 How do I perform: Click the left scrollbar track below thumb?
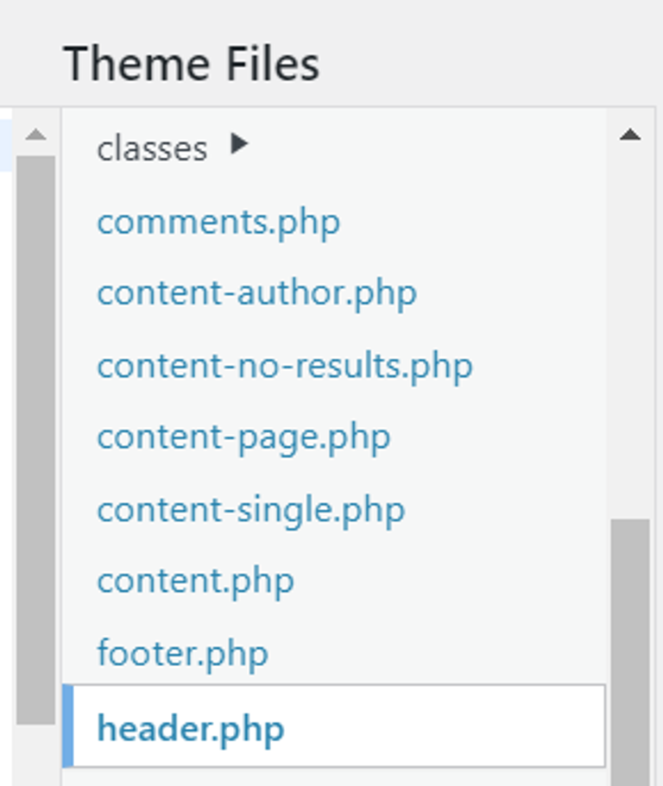tap(35, 756)
